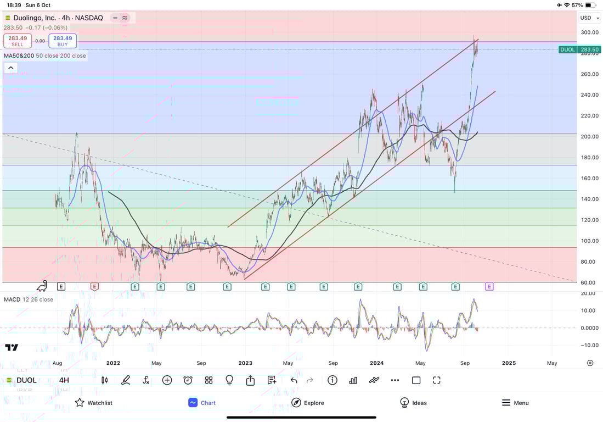Viewport: 603px width, 422px height.
Task: Add a text note with note-plus icon
Action: (x=272, y=380)
